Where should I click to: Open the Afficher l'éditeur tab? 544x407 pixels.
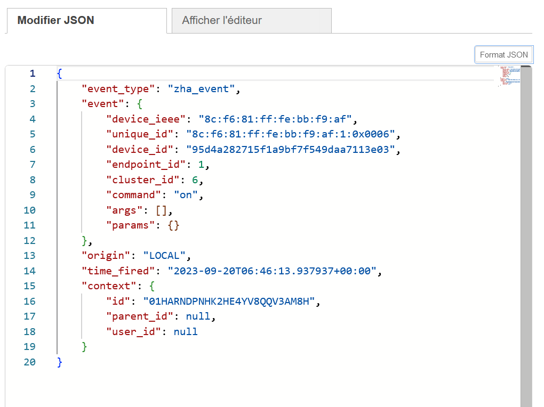point(222,21)
